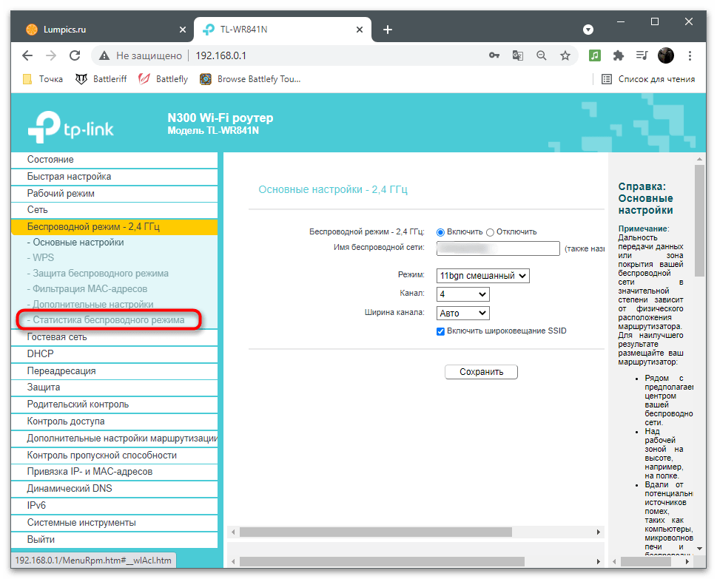Open Chrome three-dot menu
Screen dimensions: 717x579
pyautogui.click(x=690, y=55)
